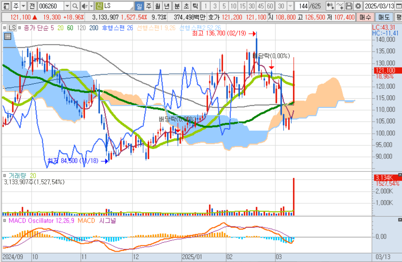
Task: Click the 매도 sell button
Action: 384,17
